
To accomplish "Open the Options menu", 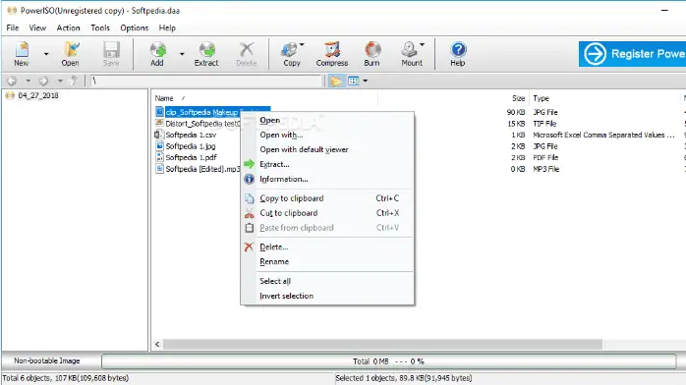I will coord(135,27).
